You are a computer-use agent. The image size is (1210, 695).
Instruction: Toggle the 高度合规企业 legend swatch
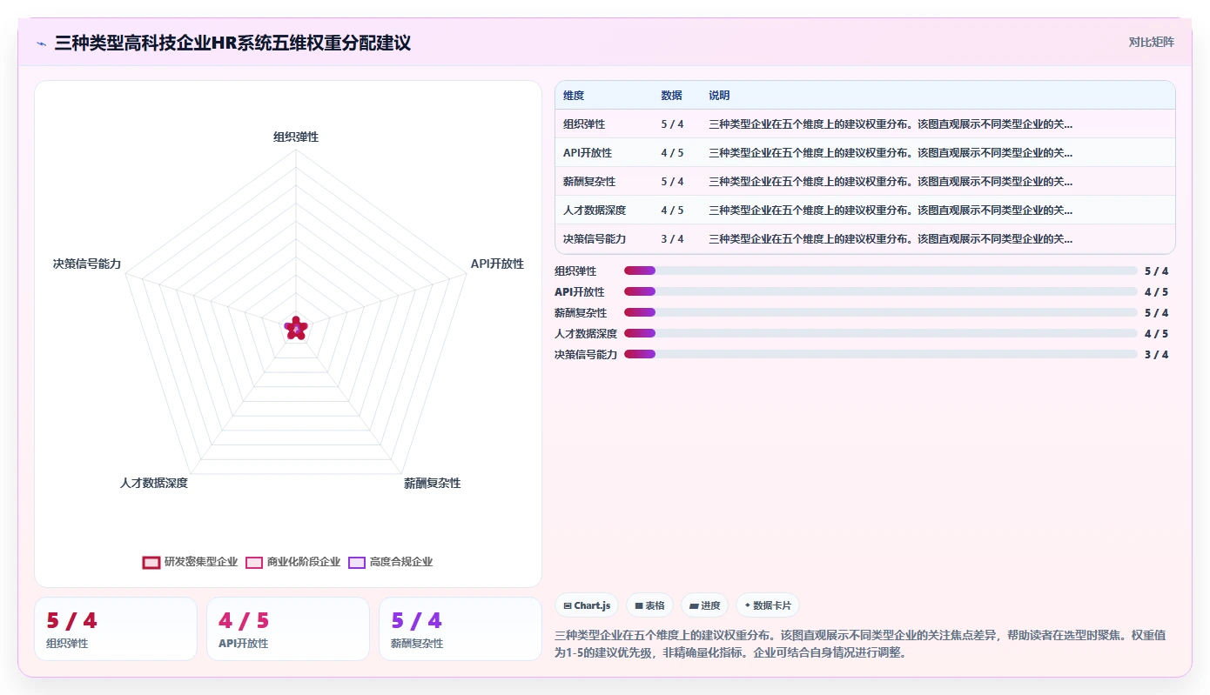tap(357, 562)
